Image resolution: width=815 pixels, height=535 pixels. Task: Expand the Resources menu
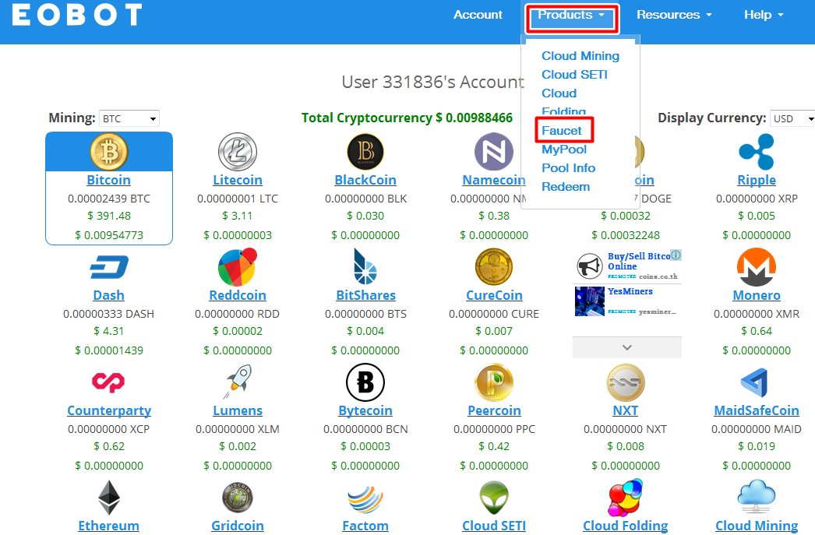tap(674, 15)
